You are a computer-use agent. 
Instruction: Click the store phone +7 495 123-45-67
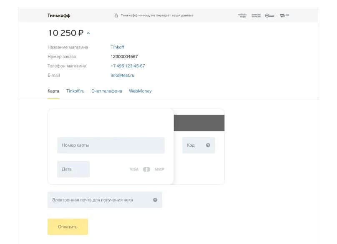point(128,66)
